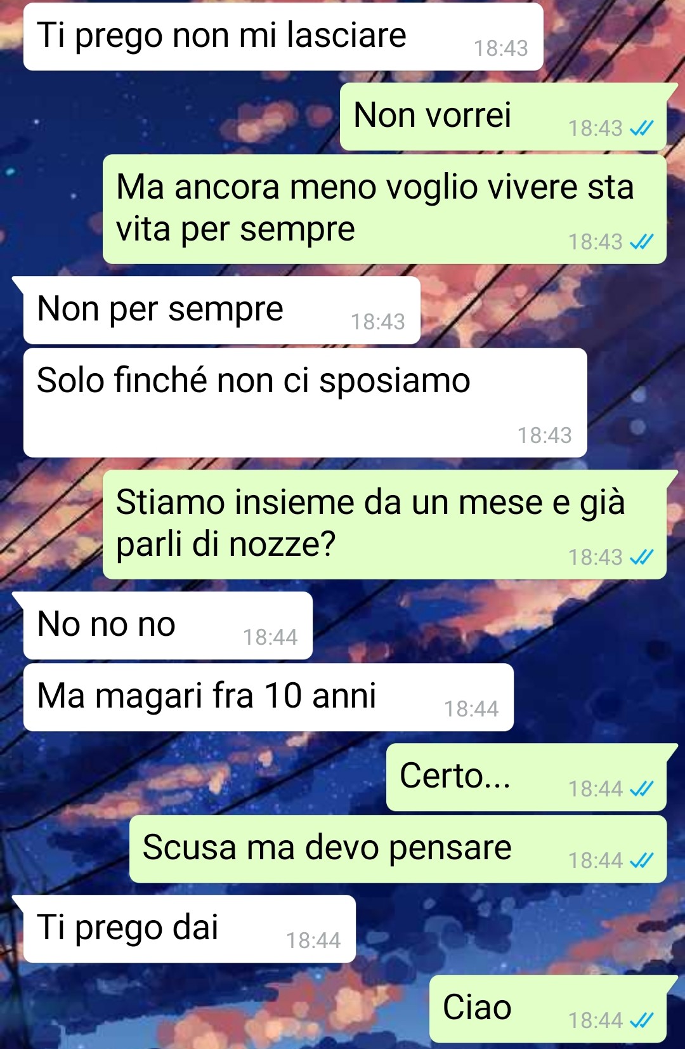The width and height of the screenshot is (685, 1049).
Task: Tap the 'Solo finché non ci sposiamo' message
Action: pyautogui.click(x=305, y=402)
